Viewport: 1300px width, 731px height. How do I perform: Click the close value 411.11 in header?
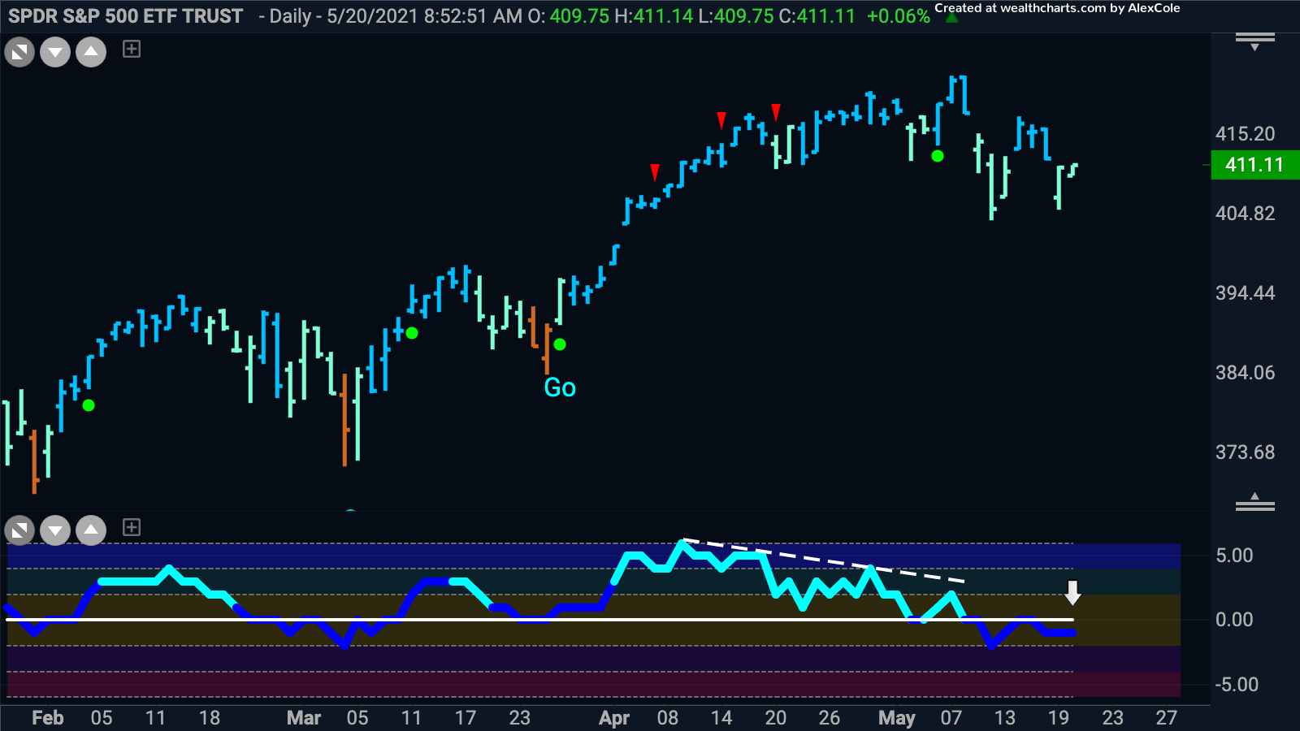pos(825,16)
